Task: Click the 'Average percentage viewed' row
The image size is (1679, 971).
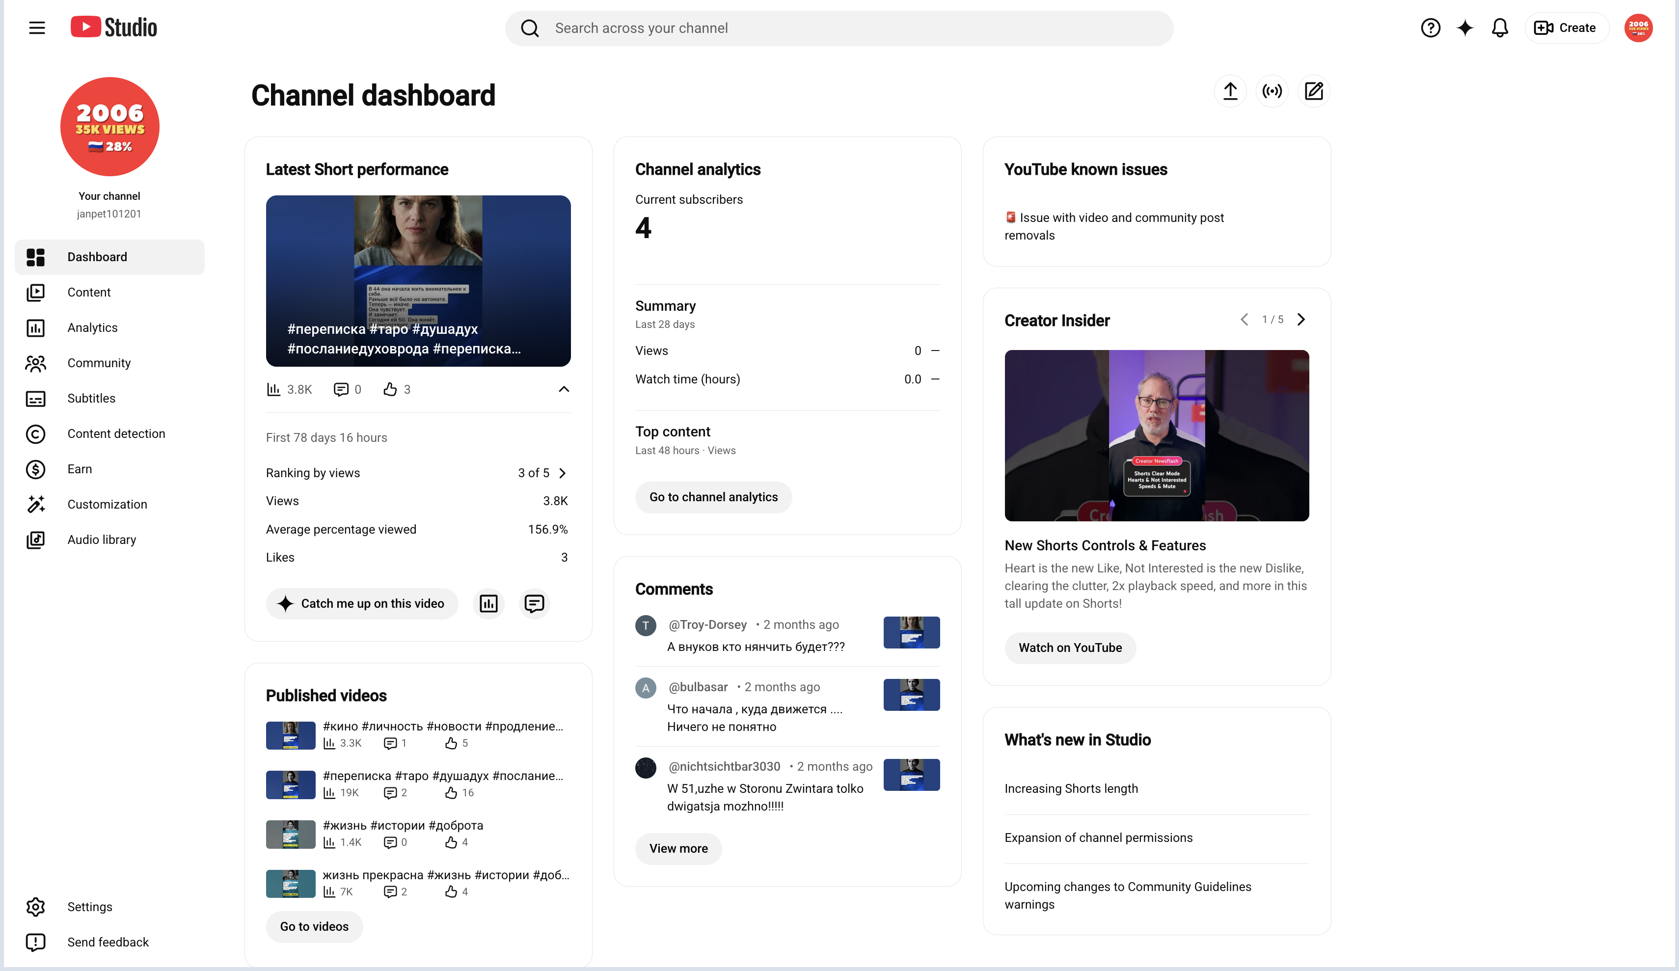Action: pyautogui.click(x=417, y=530)
